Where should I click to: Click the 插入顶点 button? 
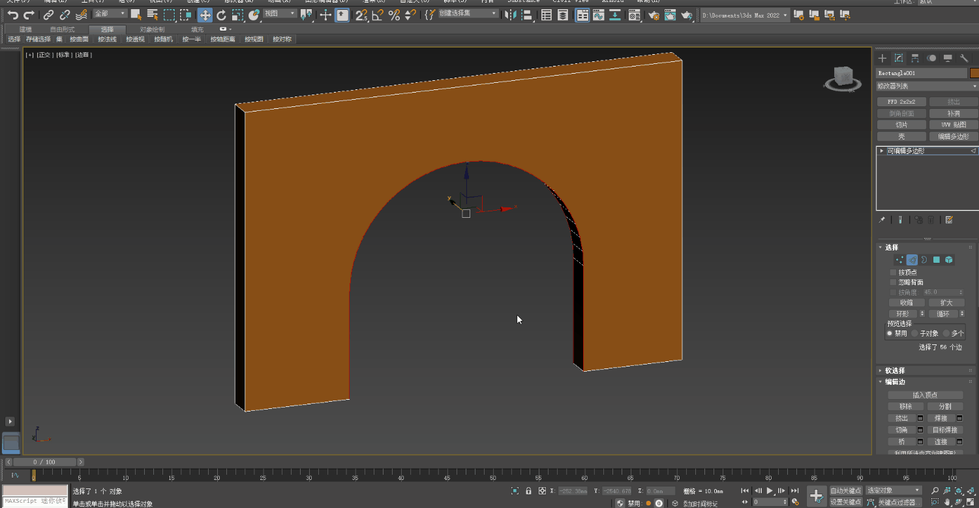coord(925,395)
